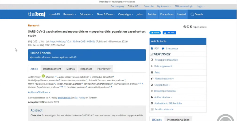Viewport: 237px width, 121px height.
Task: Open the For authors menu item
Action: [167, 14]
